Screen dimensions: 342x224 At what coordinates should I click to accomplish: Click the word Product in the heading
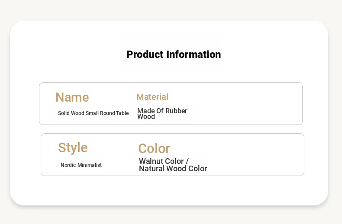point(145,54)
